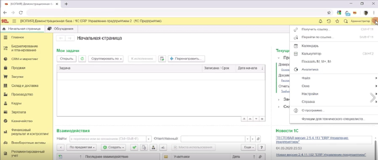Image resolution: width=378 pixels, height=160 pixels.
Task: Open the По предметам dropdown
Action: (81, 147)
